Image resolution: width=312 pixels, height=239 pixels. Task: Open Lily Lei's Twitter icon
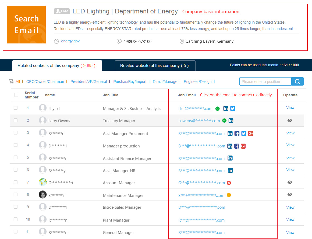pyautogui.click(x=233, y=108)
